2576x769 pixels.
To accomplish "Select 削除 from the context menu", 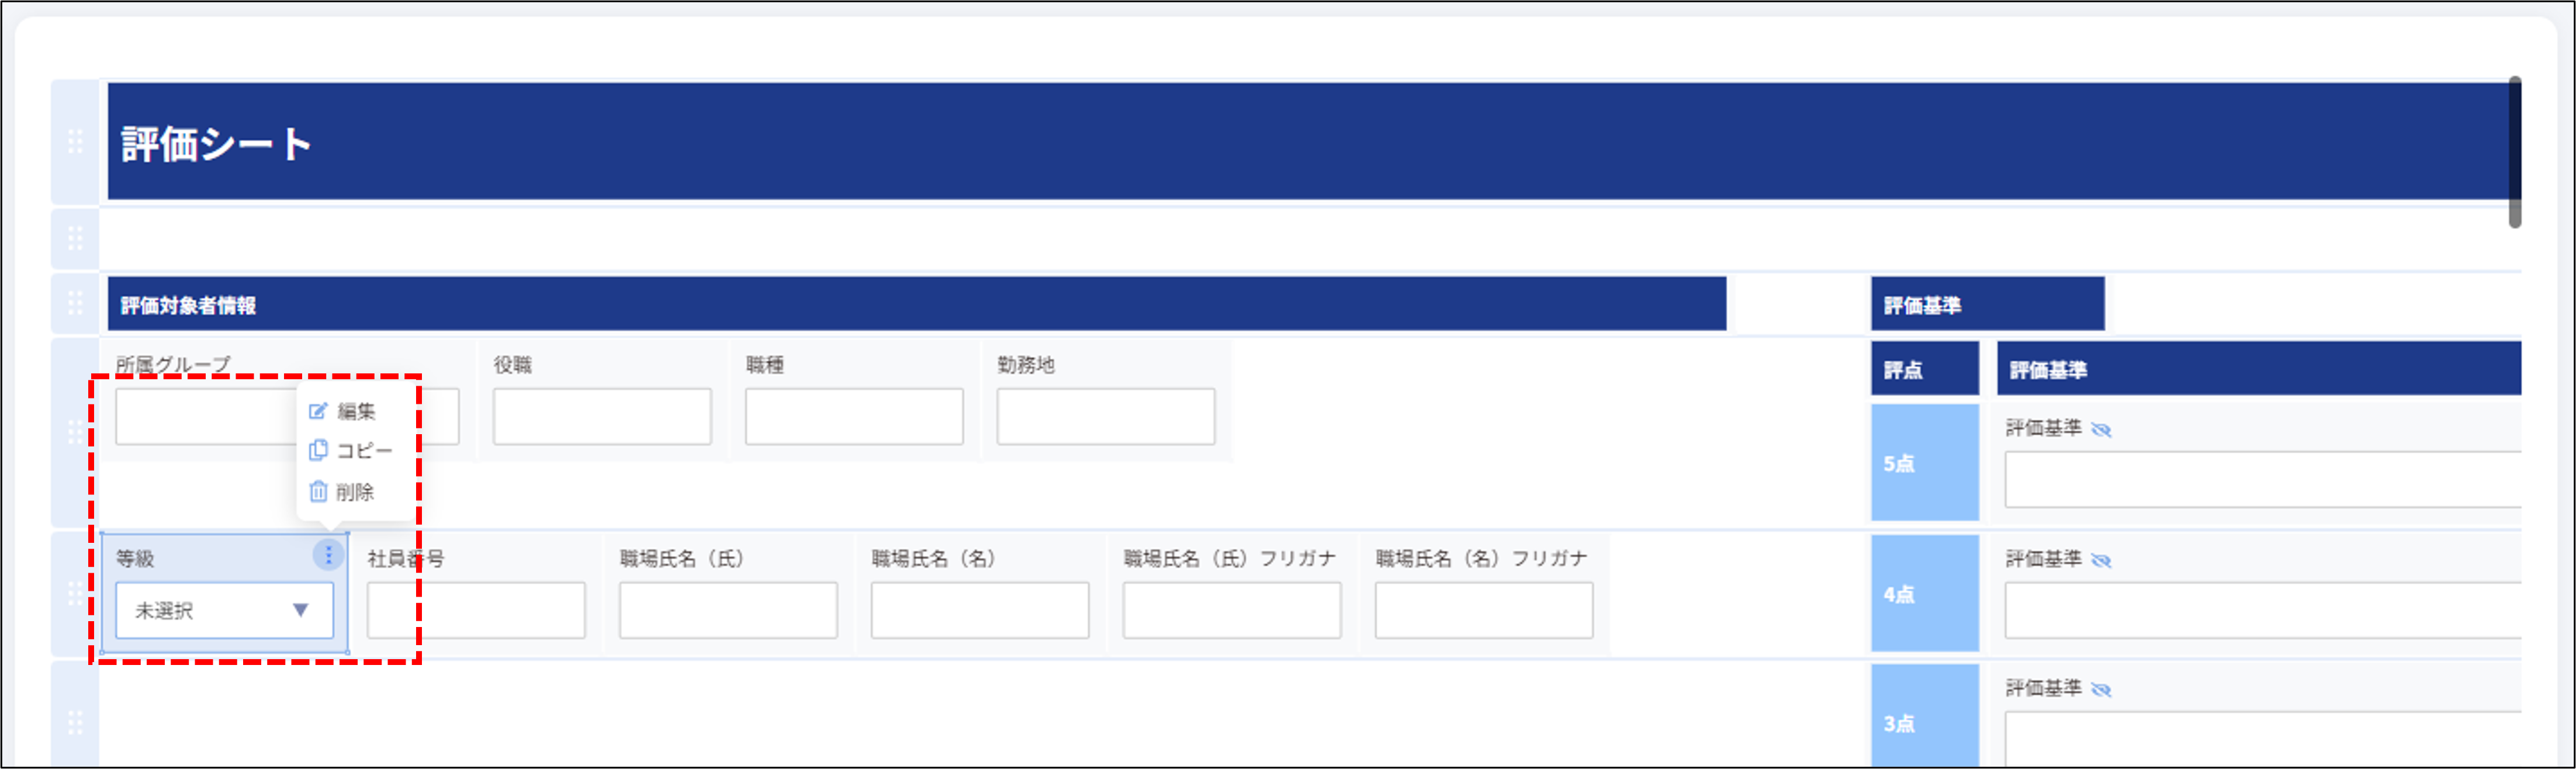I will click(x=355, y=490).
